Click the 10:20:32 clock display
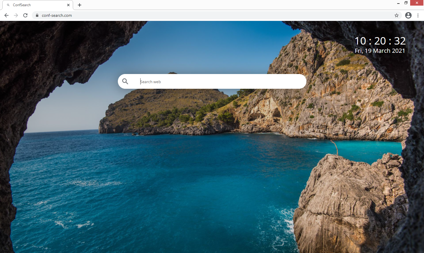The image size is (424, 253). point(380,41)
